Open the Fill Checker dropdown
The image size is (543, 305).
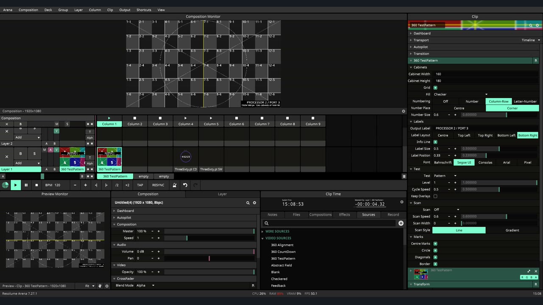pos(461,94)
